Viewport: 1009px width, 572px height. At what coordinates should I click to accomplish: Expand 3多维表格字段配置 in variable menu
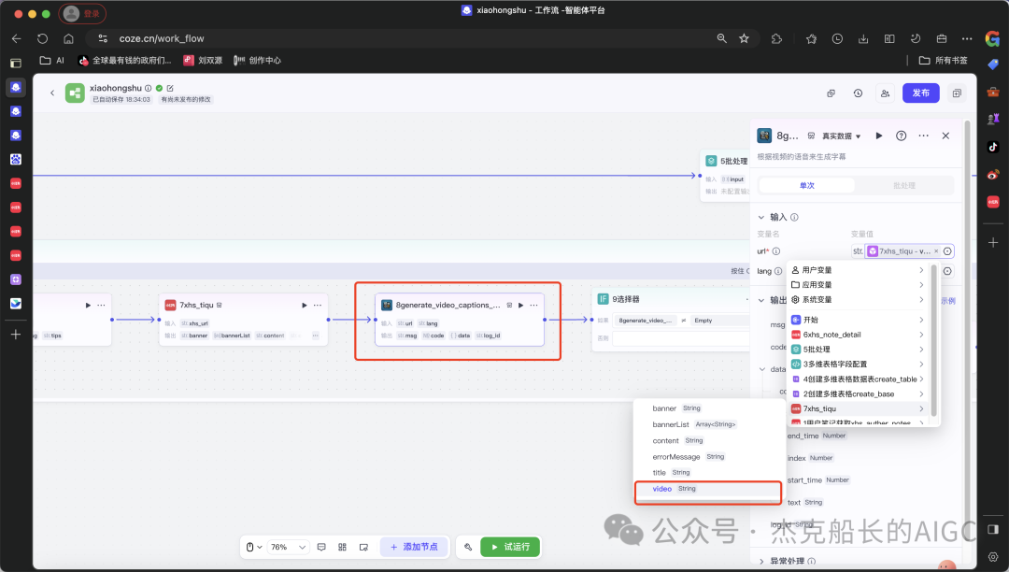pyautogui.click(x=857, y=365)
